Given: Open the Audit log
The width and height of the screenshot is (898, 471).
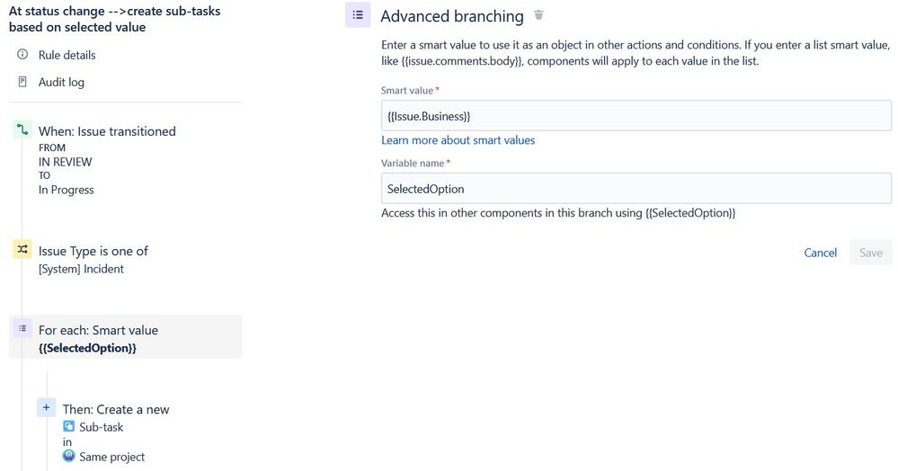Looking at the screenshot, I should pos(61,82).
